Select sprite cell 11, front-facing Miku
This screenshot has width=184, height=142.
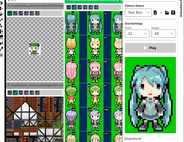95,23
